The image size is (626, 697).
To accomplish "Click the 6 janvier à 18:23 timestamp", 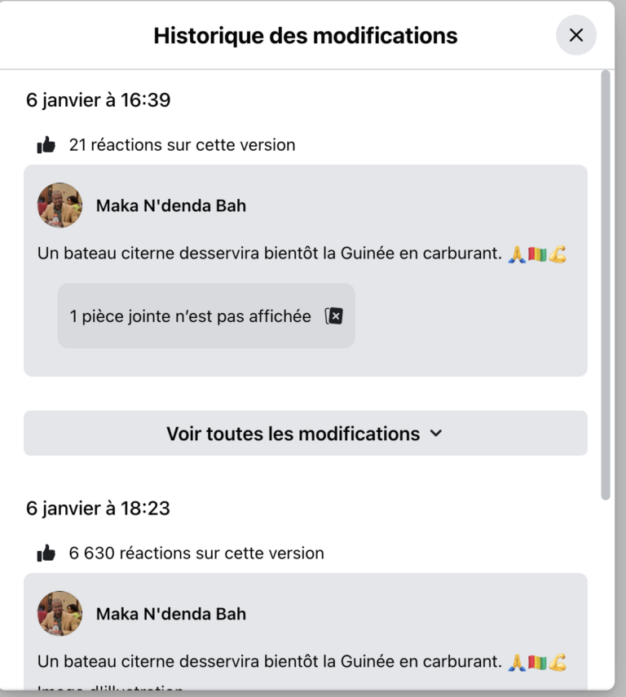I will point(99,508).
